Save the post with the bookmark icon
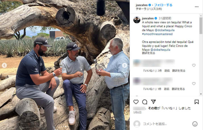This screenshot has width=203, height=130. tap(196, 102)
